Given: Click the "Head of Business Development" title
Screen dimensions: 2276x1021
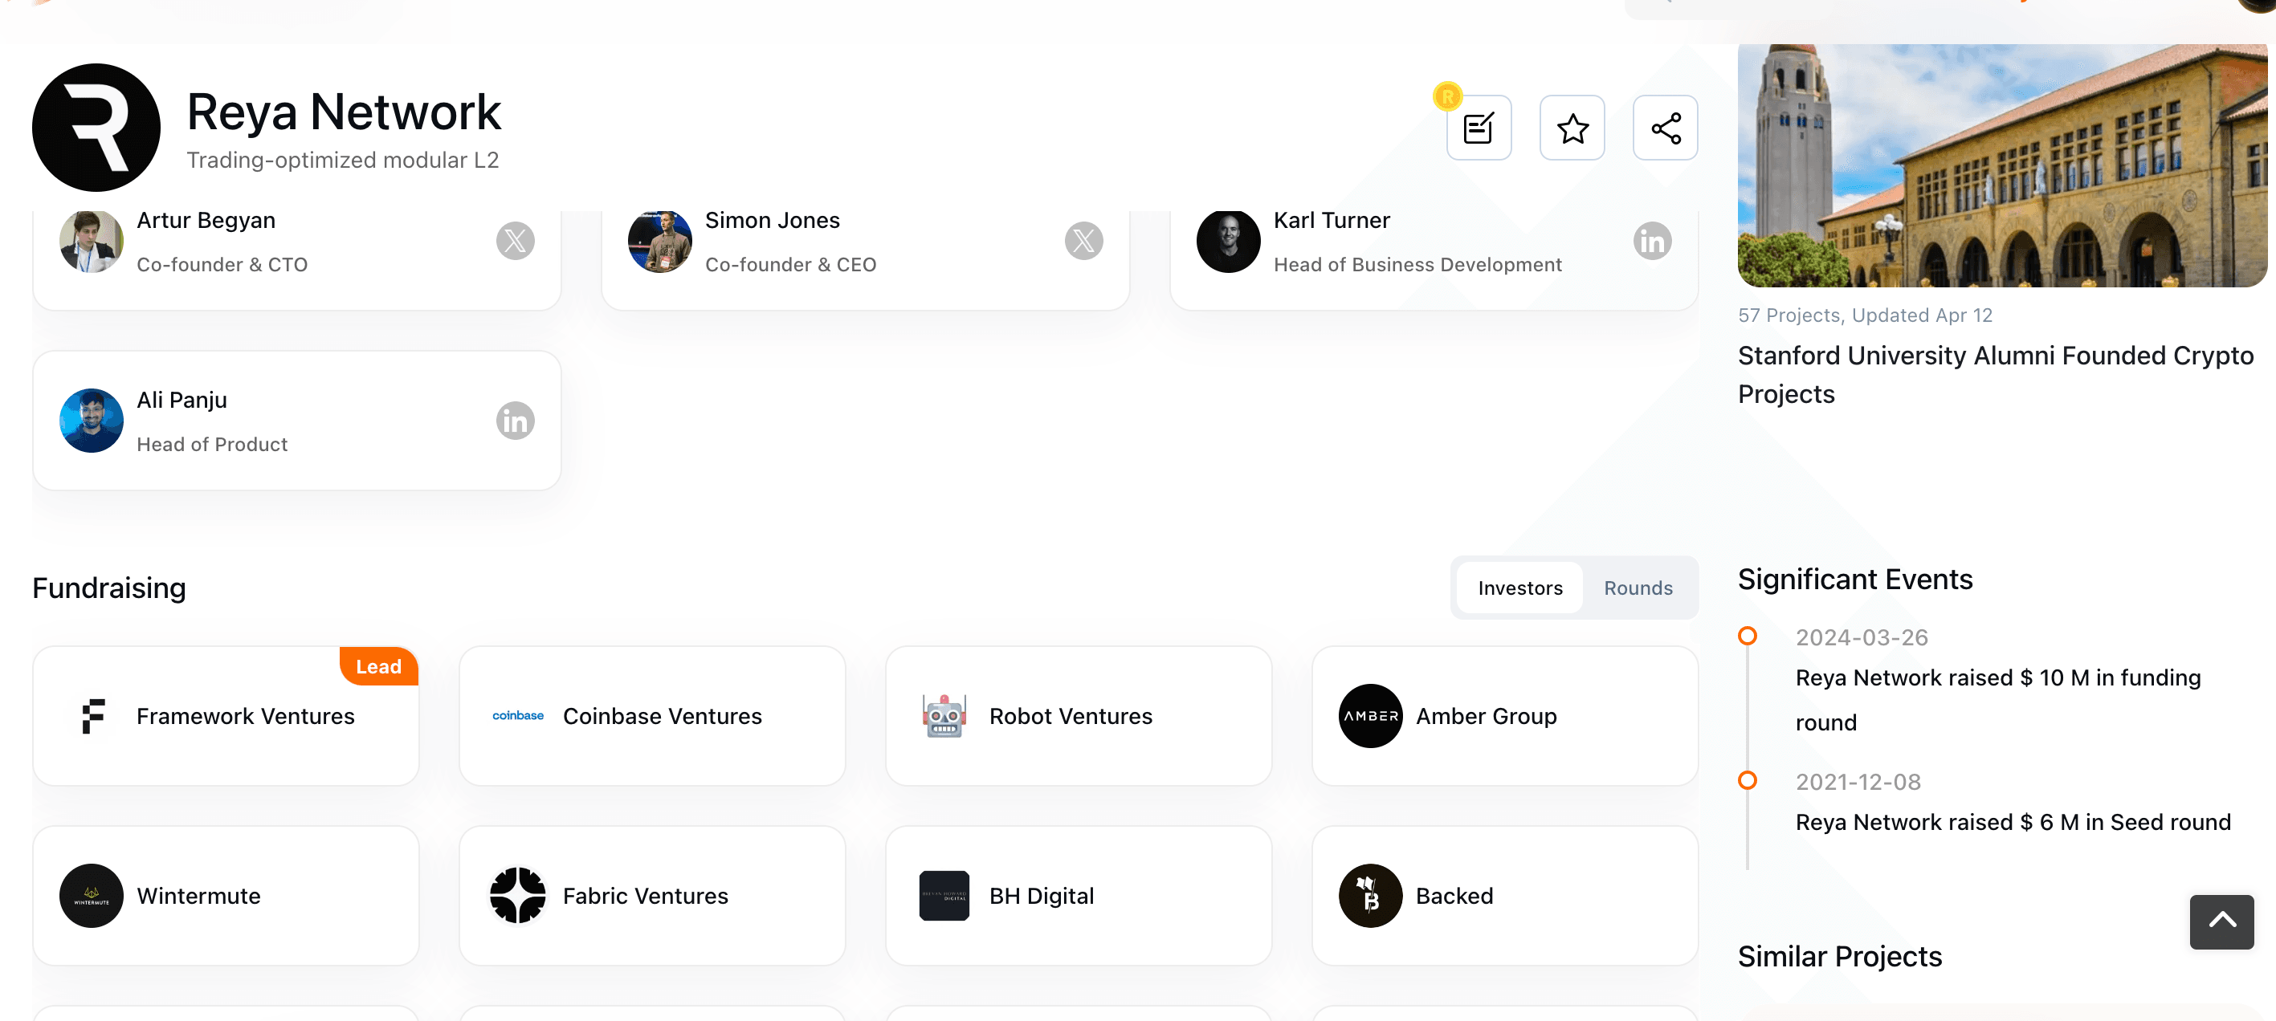Looking at the screenshot, I should [1417, 264].
